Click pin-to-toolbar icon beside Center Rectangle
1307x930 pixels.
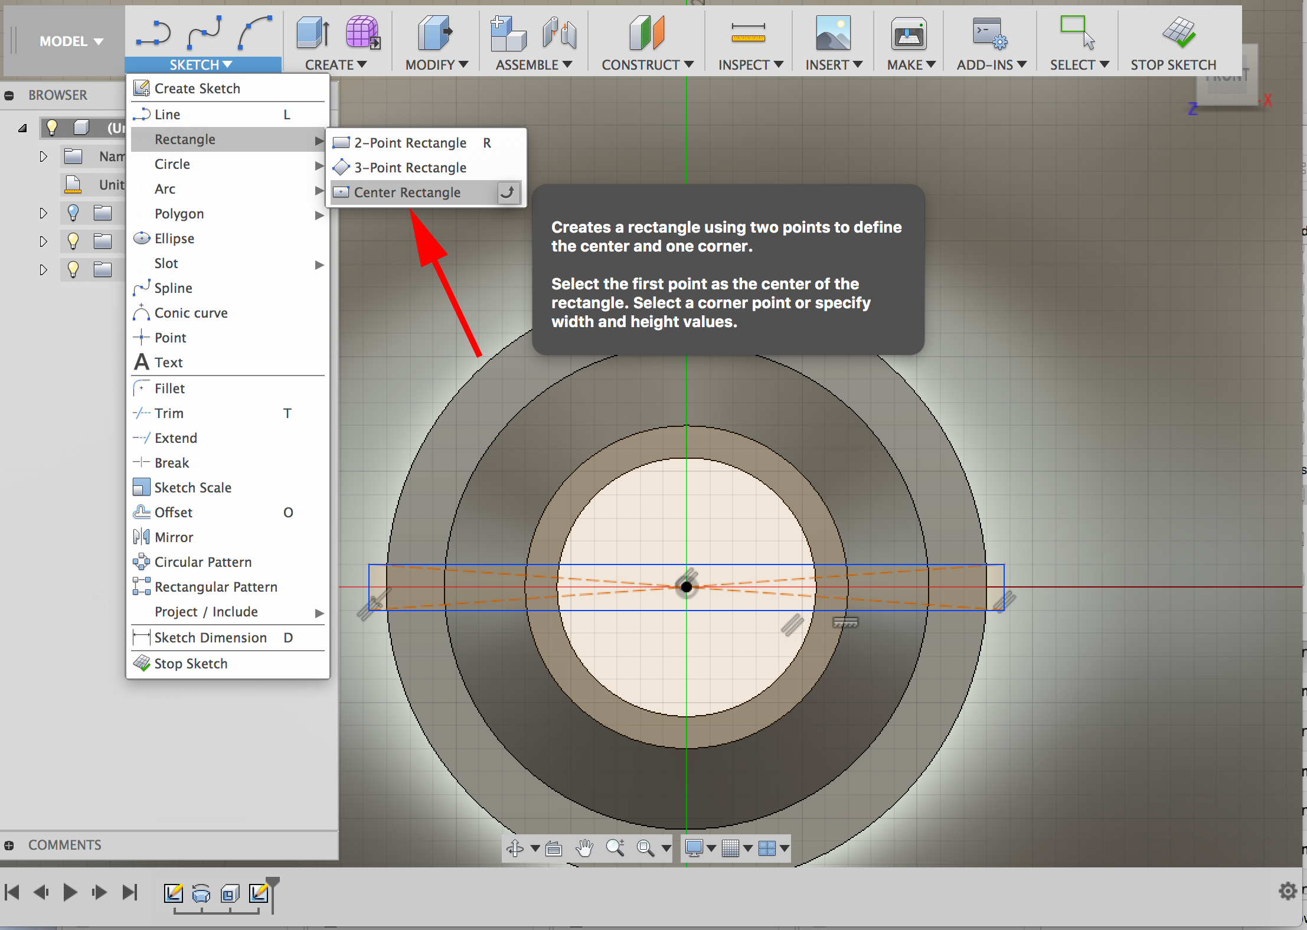click(x=507, y=192)
